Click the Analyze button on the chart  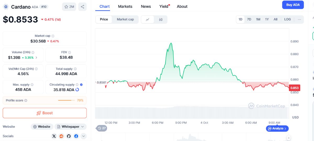coord(277,128)
